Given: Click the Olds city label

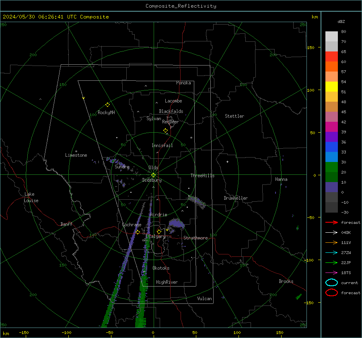Looking at the screenshot, I should coord(153,168).
